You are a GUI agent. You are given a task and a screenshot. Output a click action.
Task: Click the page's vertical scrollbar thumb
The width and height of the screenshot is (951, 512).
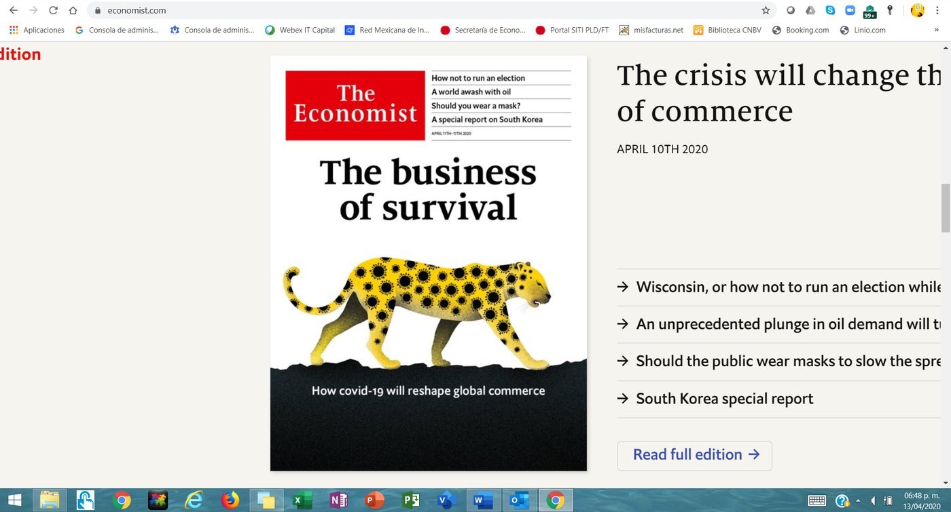[x=946, y=208]
